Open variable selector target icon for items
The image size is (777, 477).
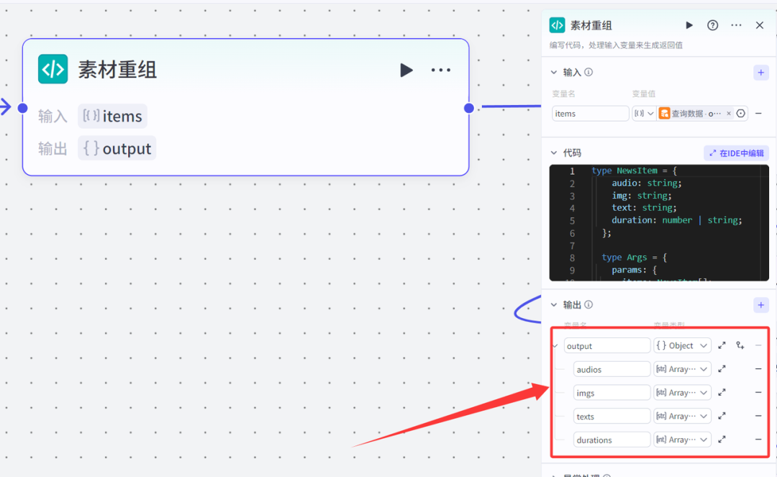[x=741, y=114]
